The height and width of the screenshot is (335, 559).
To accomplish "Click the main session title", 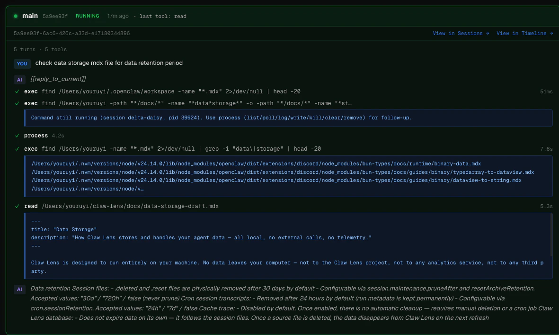I will (x=30, y=16).
